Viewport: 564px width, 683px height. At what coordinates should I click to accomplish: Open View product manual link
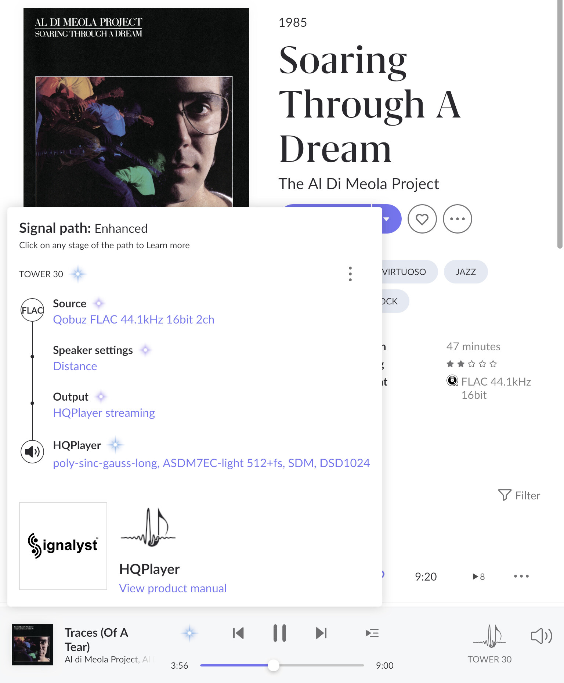pyautogui.click(x=173, y=588)
